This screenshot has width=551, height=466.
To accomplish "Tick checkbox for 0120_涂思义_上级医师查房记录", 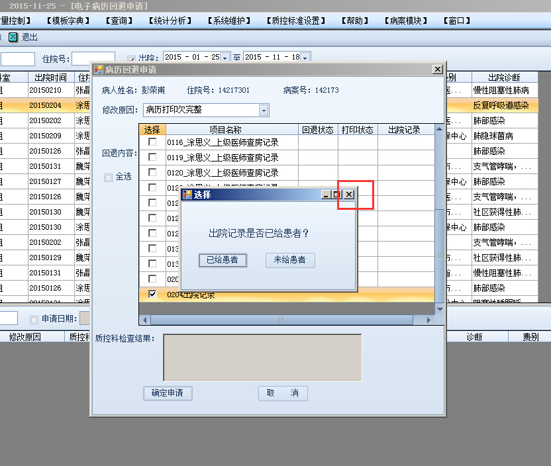I will pyautogui.click(x=152, y=172).
